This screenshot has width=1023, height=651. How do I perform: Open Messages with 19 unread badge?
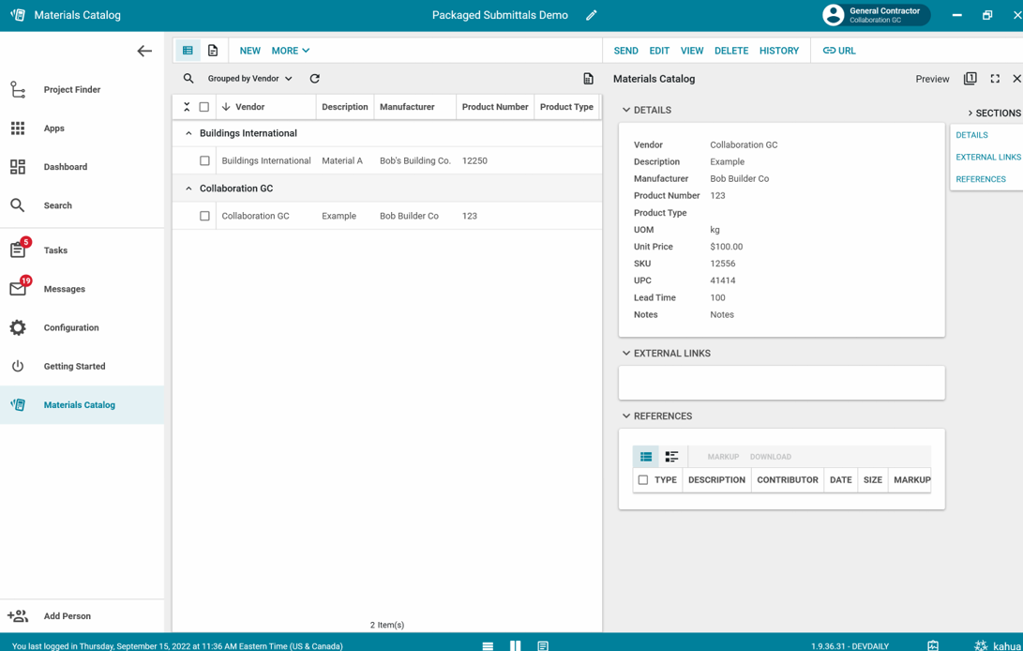64,289
